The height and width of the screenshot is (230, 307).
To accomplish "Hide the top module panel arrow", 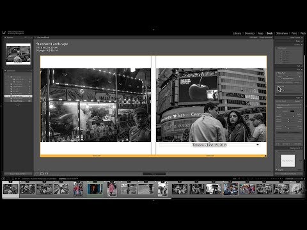I will tap(153, 29).
